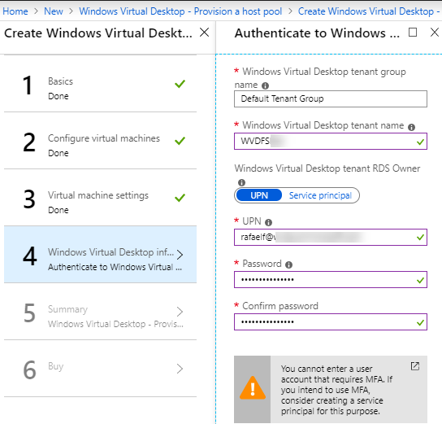This screenshot has height=424, width=442.
Task: Open step 2 Configure virtual machines
Action: (x=101, y=141)
